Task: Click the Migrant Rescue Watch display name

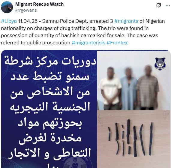Action: pyautogui.click(x=39, y=4)
